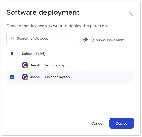Click the Select all (1/4) label
The height and width of the screenshot is (137, 142).
point(34,54)
